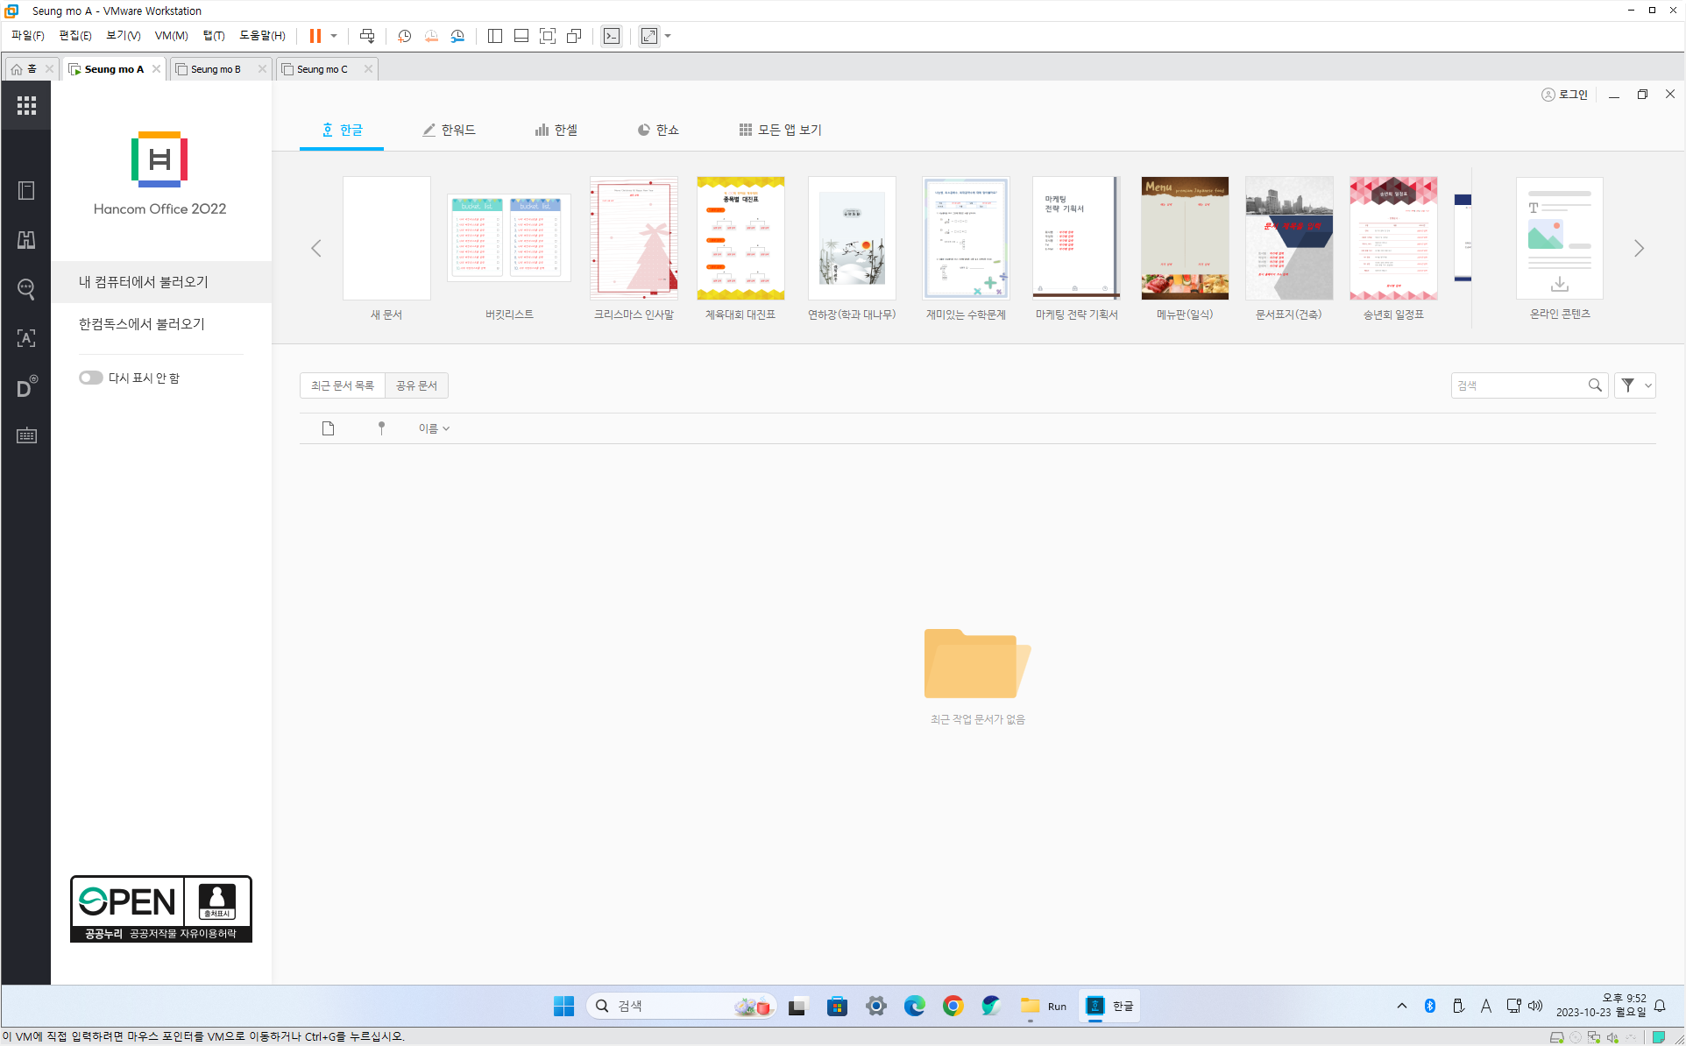The width and height of the screenshot is (1686, 1046).
Task: Click the filter funnel icon
Action: click(x=1627, y=385)
